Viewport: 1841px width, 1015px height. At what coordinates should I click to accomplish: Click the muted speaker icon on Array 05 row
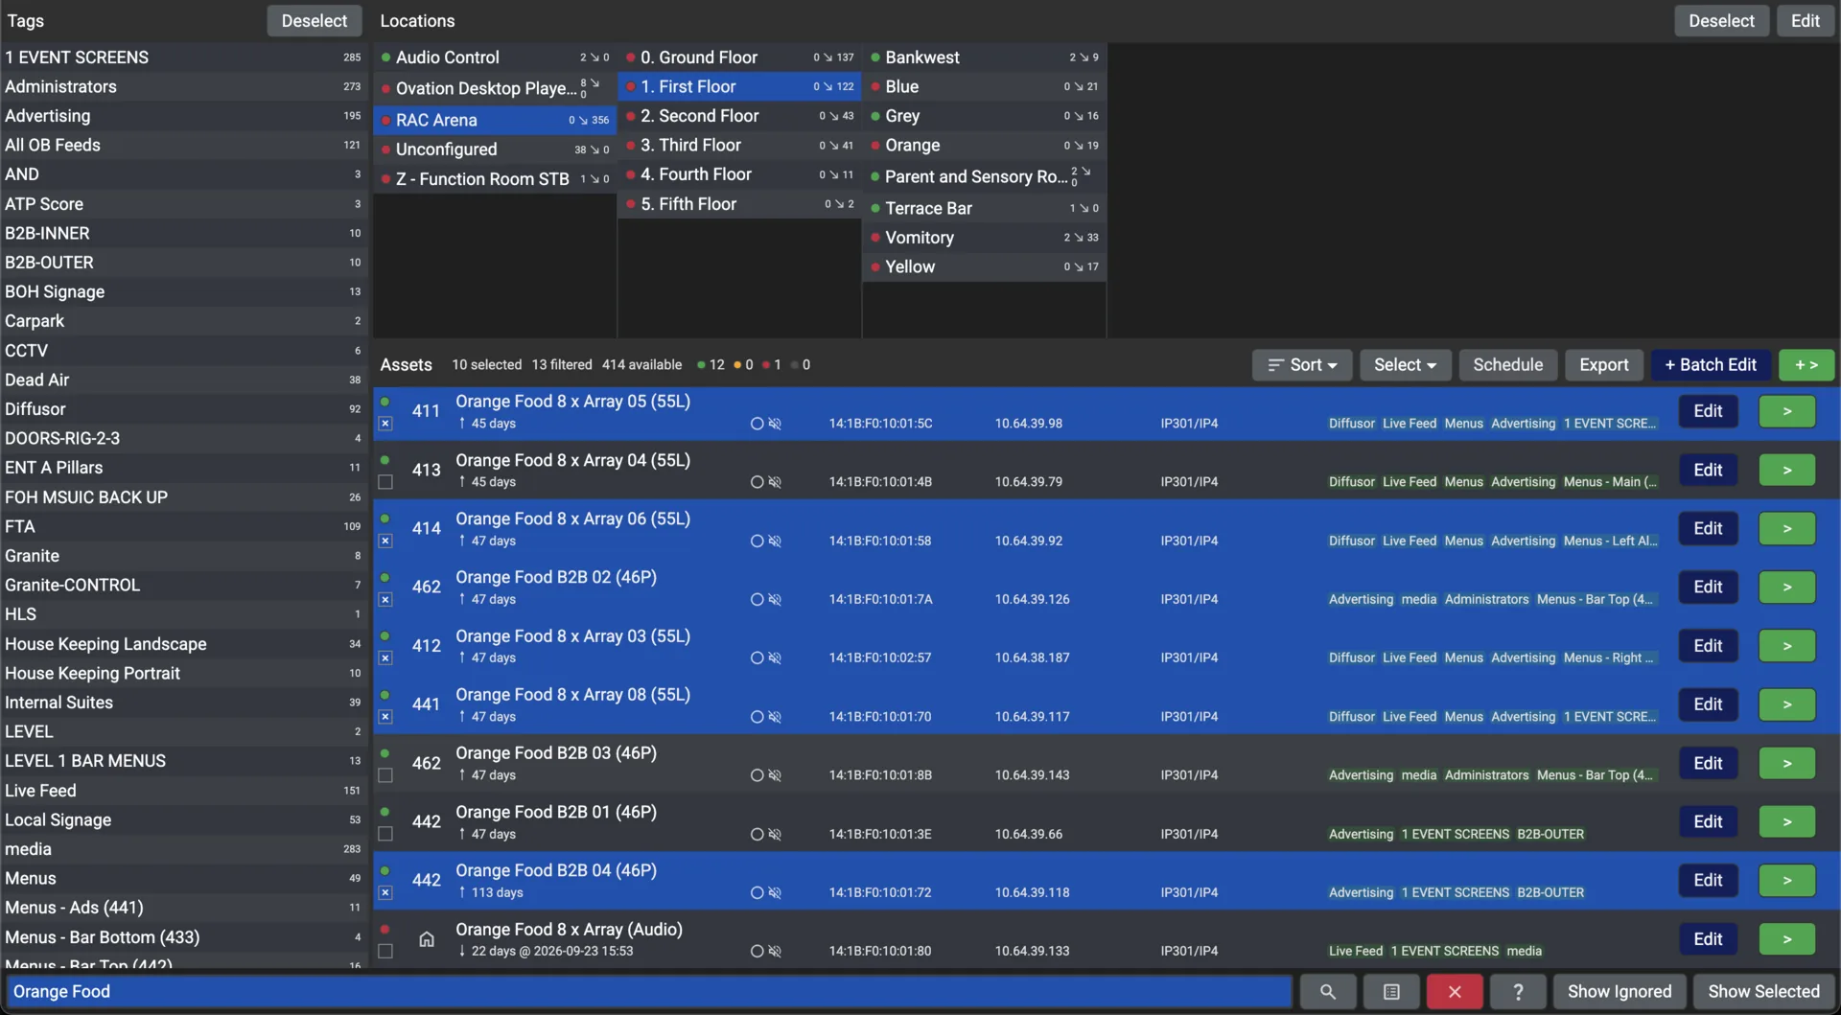[x=775, y=424]
